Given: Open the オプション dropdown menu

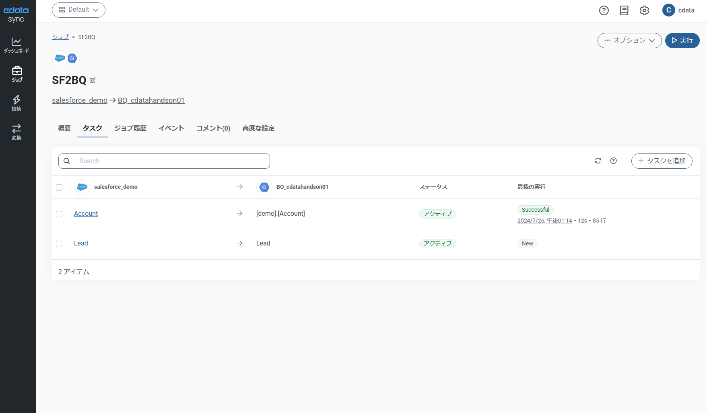Looking at the screenshot, I should click(x=629, y=40).
